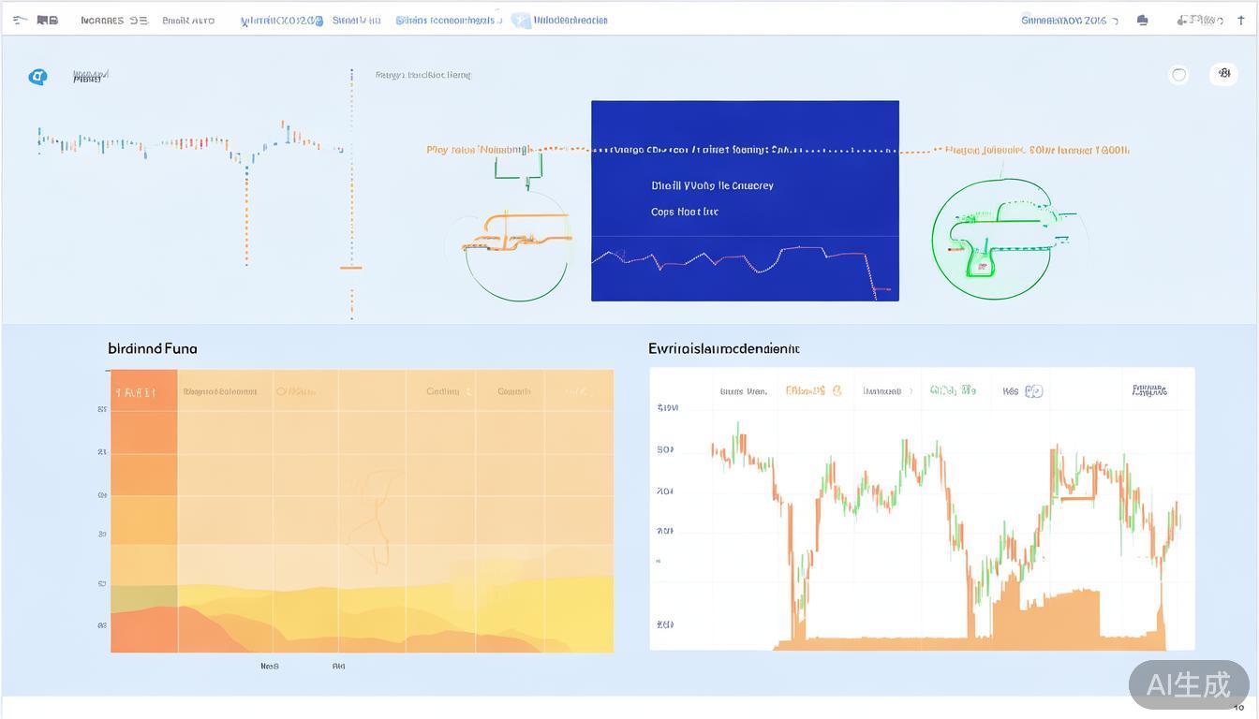Click the left green circle diagram with orange shape
This screenshot has width=1259, height=719.
pyautogui.click(x=516, y=243)
